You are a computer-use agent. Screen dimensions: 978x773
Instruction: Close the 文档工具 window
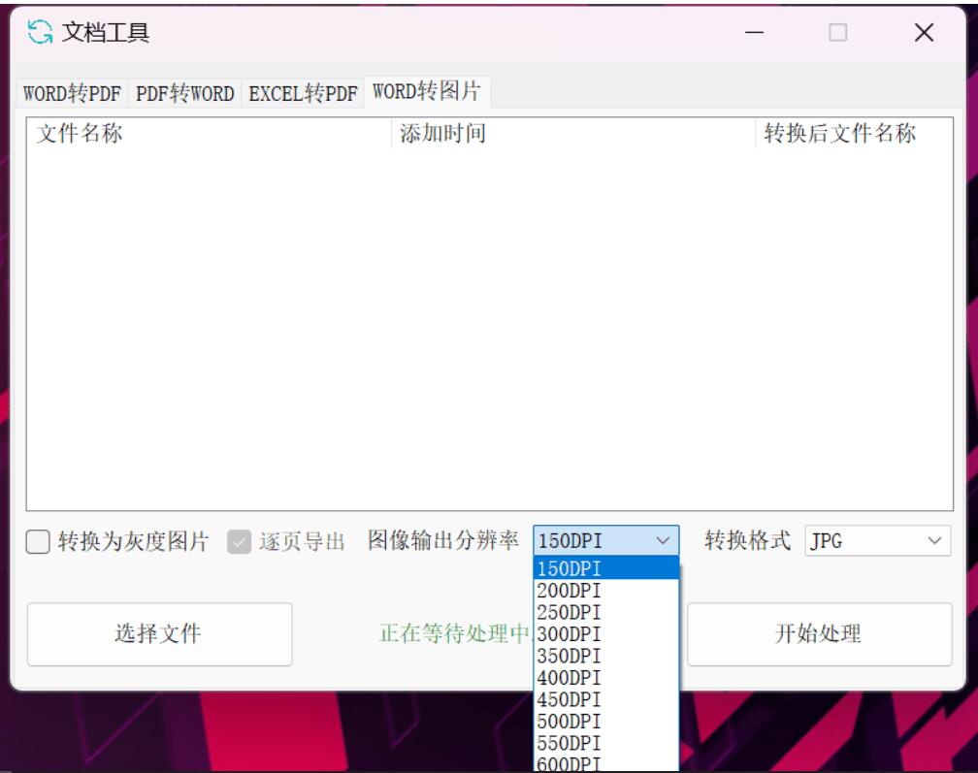point(924,32)
